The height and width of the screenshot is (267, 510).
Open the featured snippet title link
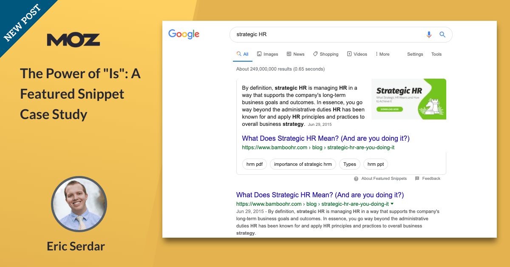[x=326, y=138]
